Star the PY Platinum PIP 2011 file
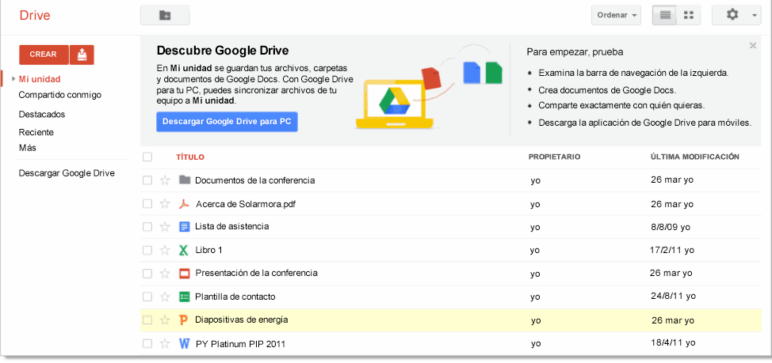The image size is (772, 363). point(165,344)
